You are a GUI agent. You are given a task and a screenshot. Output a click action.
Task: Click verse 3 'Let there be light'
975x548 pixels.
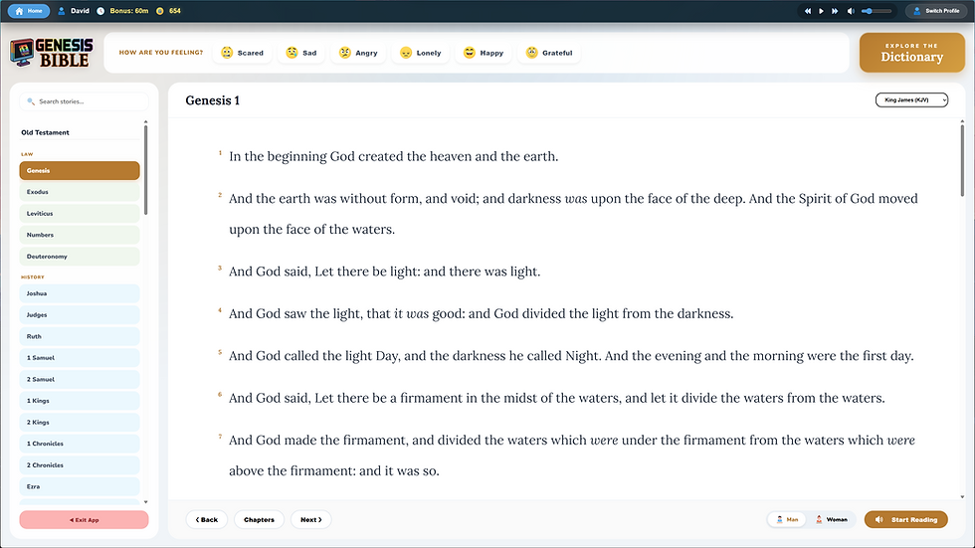tap(384, 272)
